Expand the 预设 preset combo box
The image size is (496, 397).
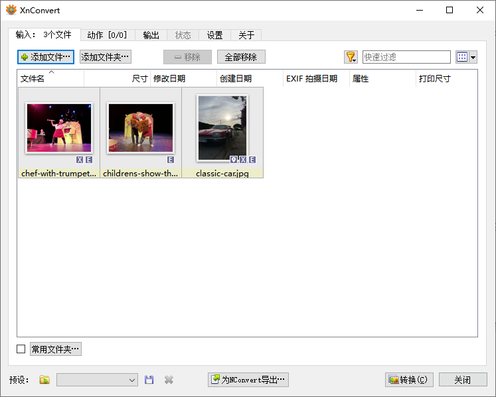(x=97, y=380)
